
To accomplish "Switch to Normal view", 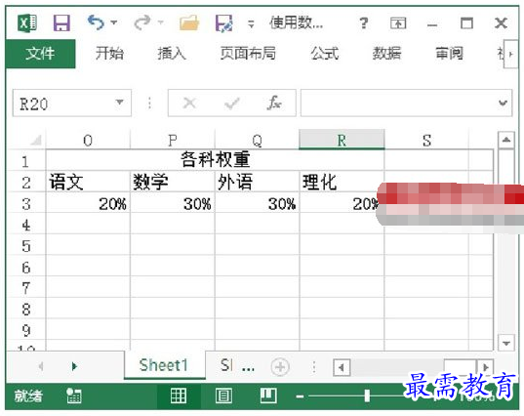I will (x=179, y=395).
